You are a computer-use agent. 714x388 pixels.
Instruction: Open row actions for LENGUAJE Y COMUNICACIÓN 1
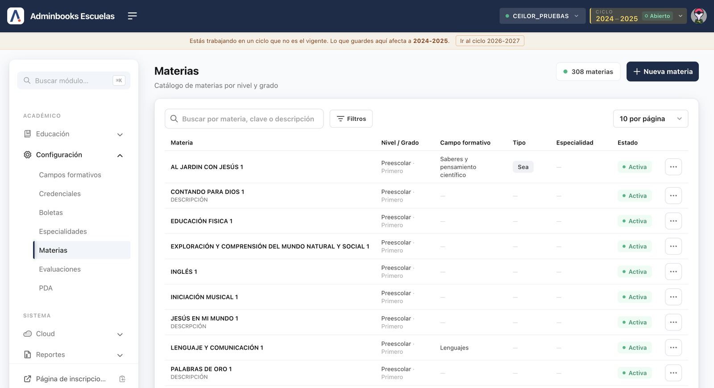(x=673, y=348)
